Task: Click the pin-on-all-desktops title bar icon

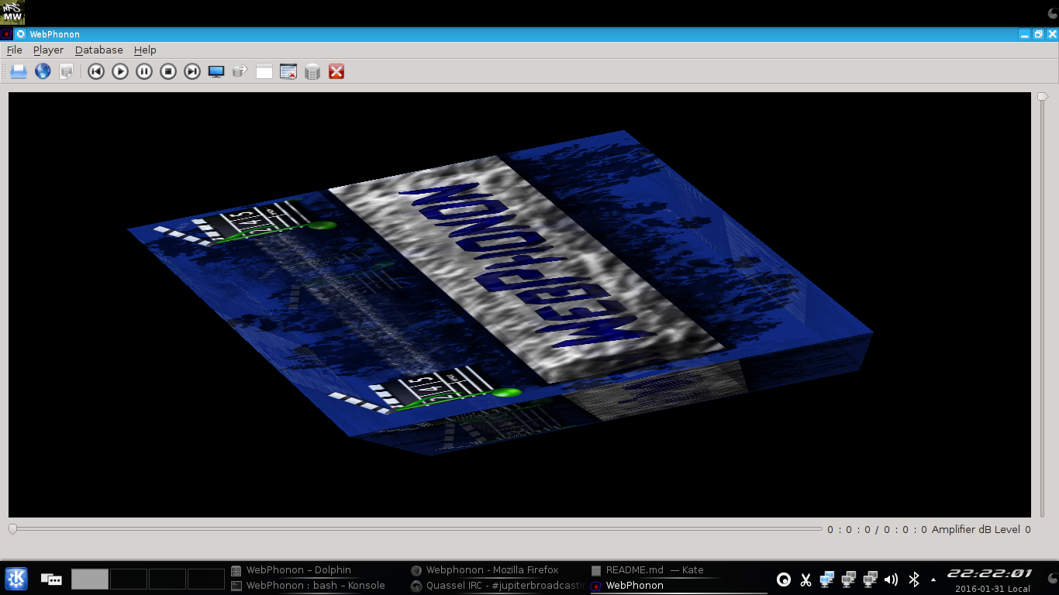Action: coord(20,34)
